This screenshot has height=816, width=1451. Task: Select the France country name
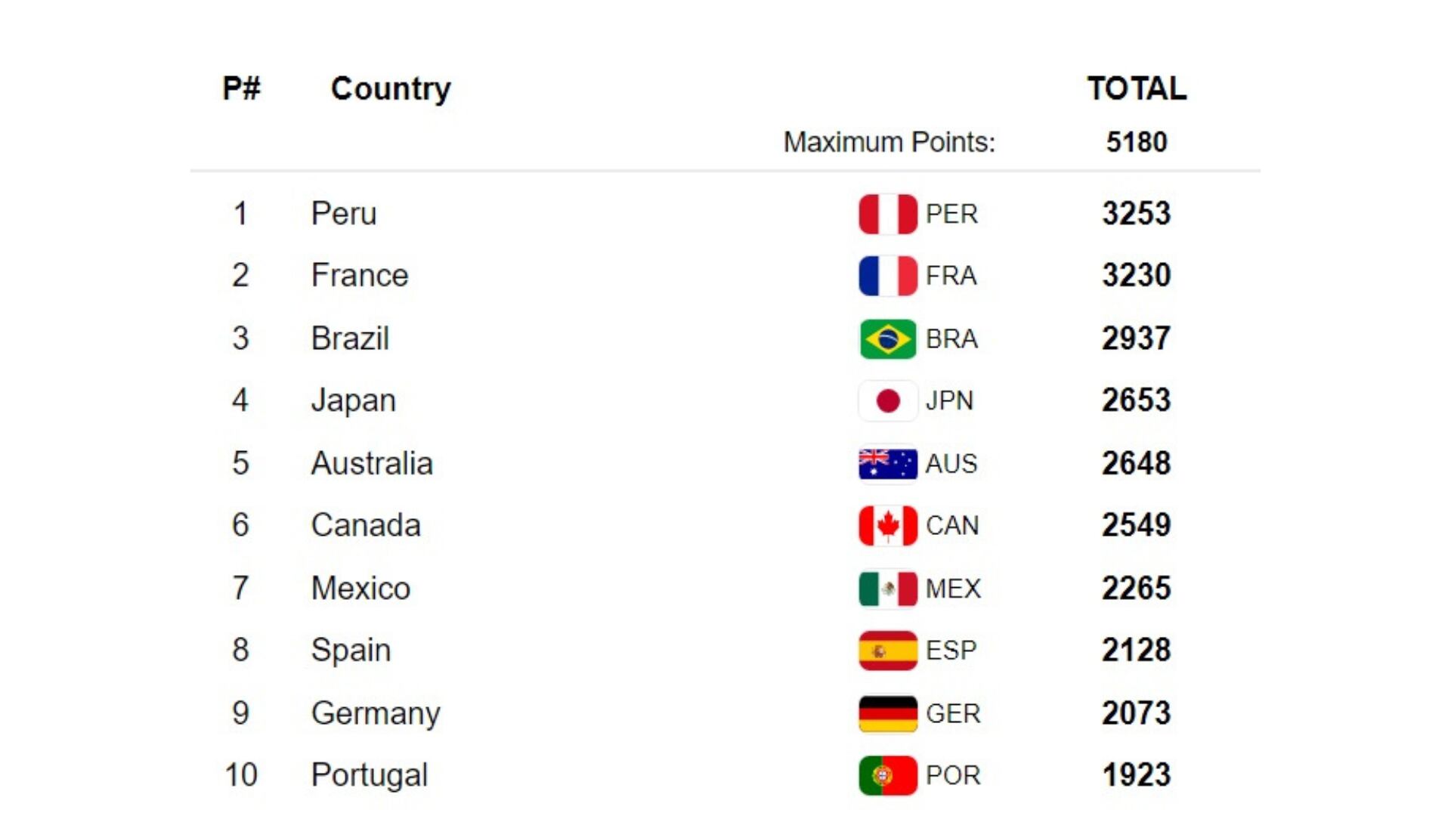point(360,276)
